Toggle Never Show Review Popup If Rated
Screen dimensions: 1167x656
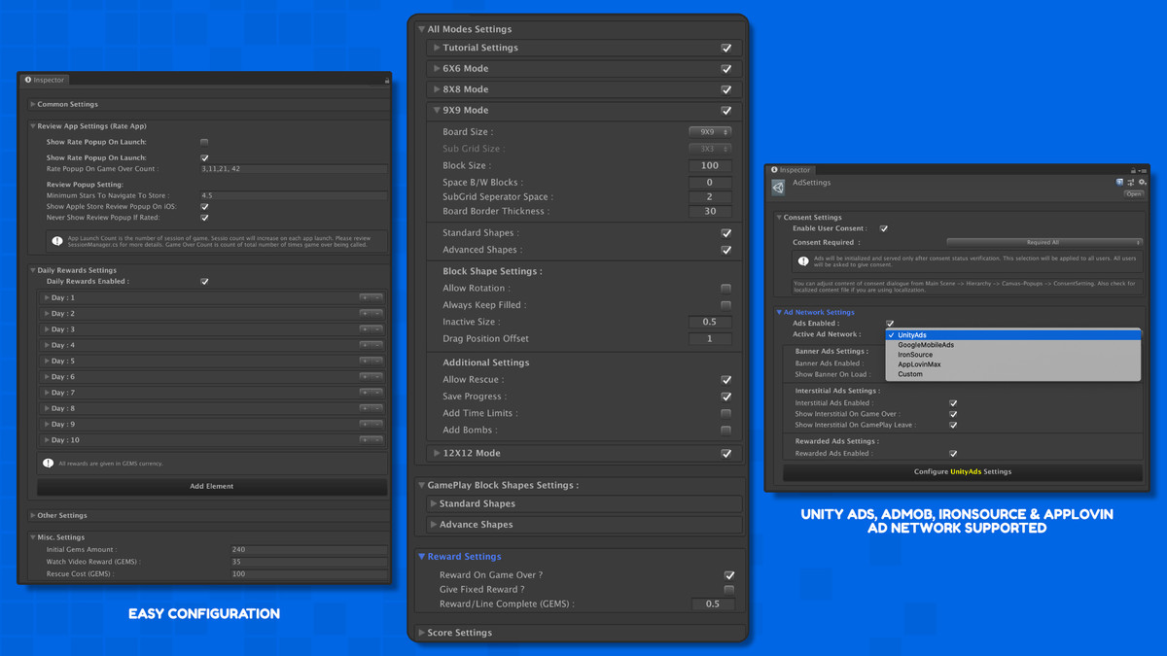pyautogui.click(x=204, y=218)
